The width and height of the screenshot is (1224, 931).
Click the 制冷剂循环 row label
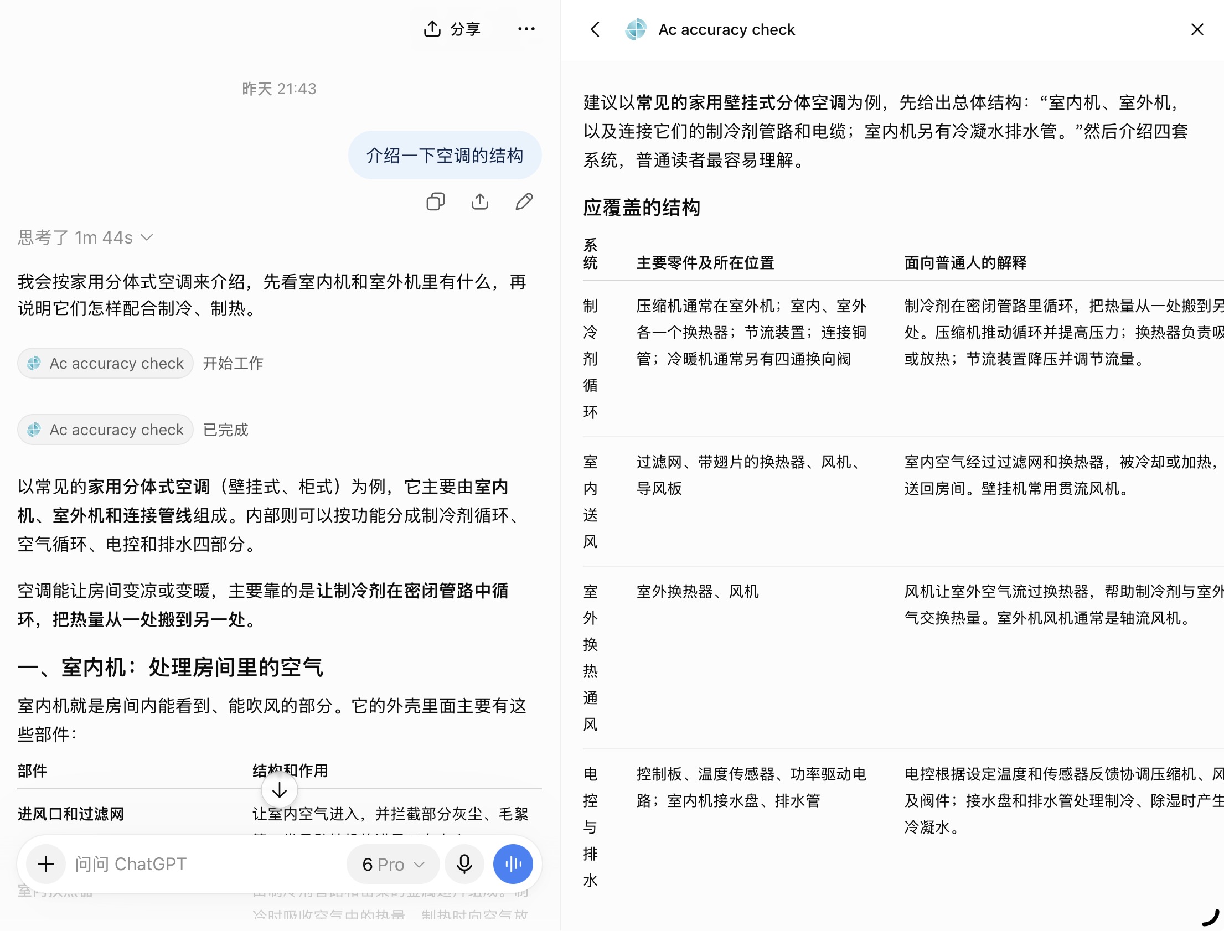(x=591, y=359)
